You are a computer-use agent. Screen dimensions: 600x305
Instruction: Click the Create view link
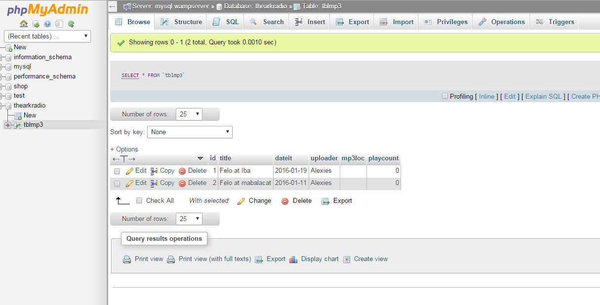point(370,259)
